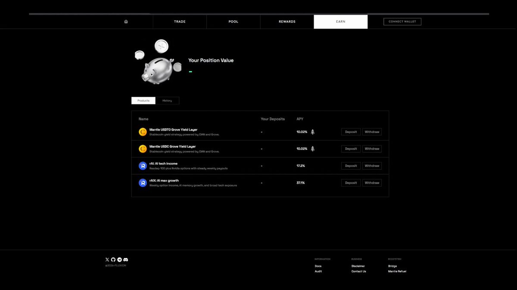
Task: Open the Docs footer link
Action: coord(318,266)
